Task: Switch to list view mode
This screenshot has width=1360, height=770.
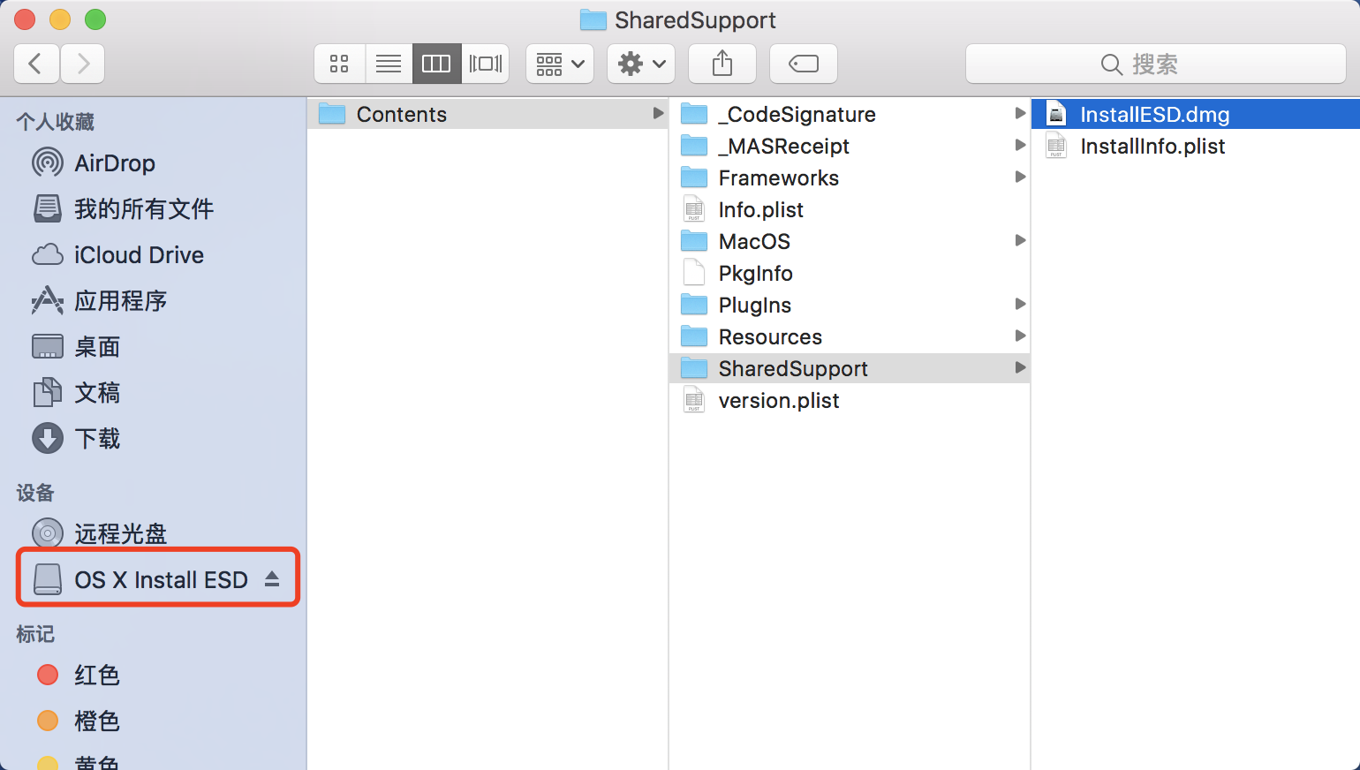Action: point(389,64)
